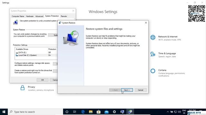Select the System Protection tab
Viewport: 206px width, 115px height.
pos(52,16)
